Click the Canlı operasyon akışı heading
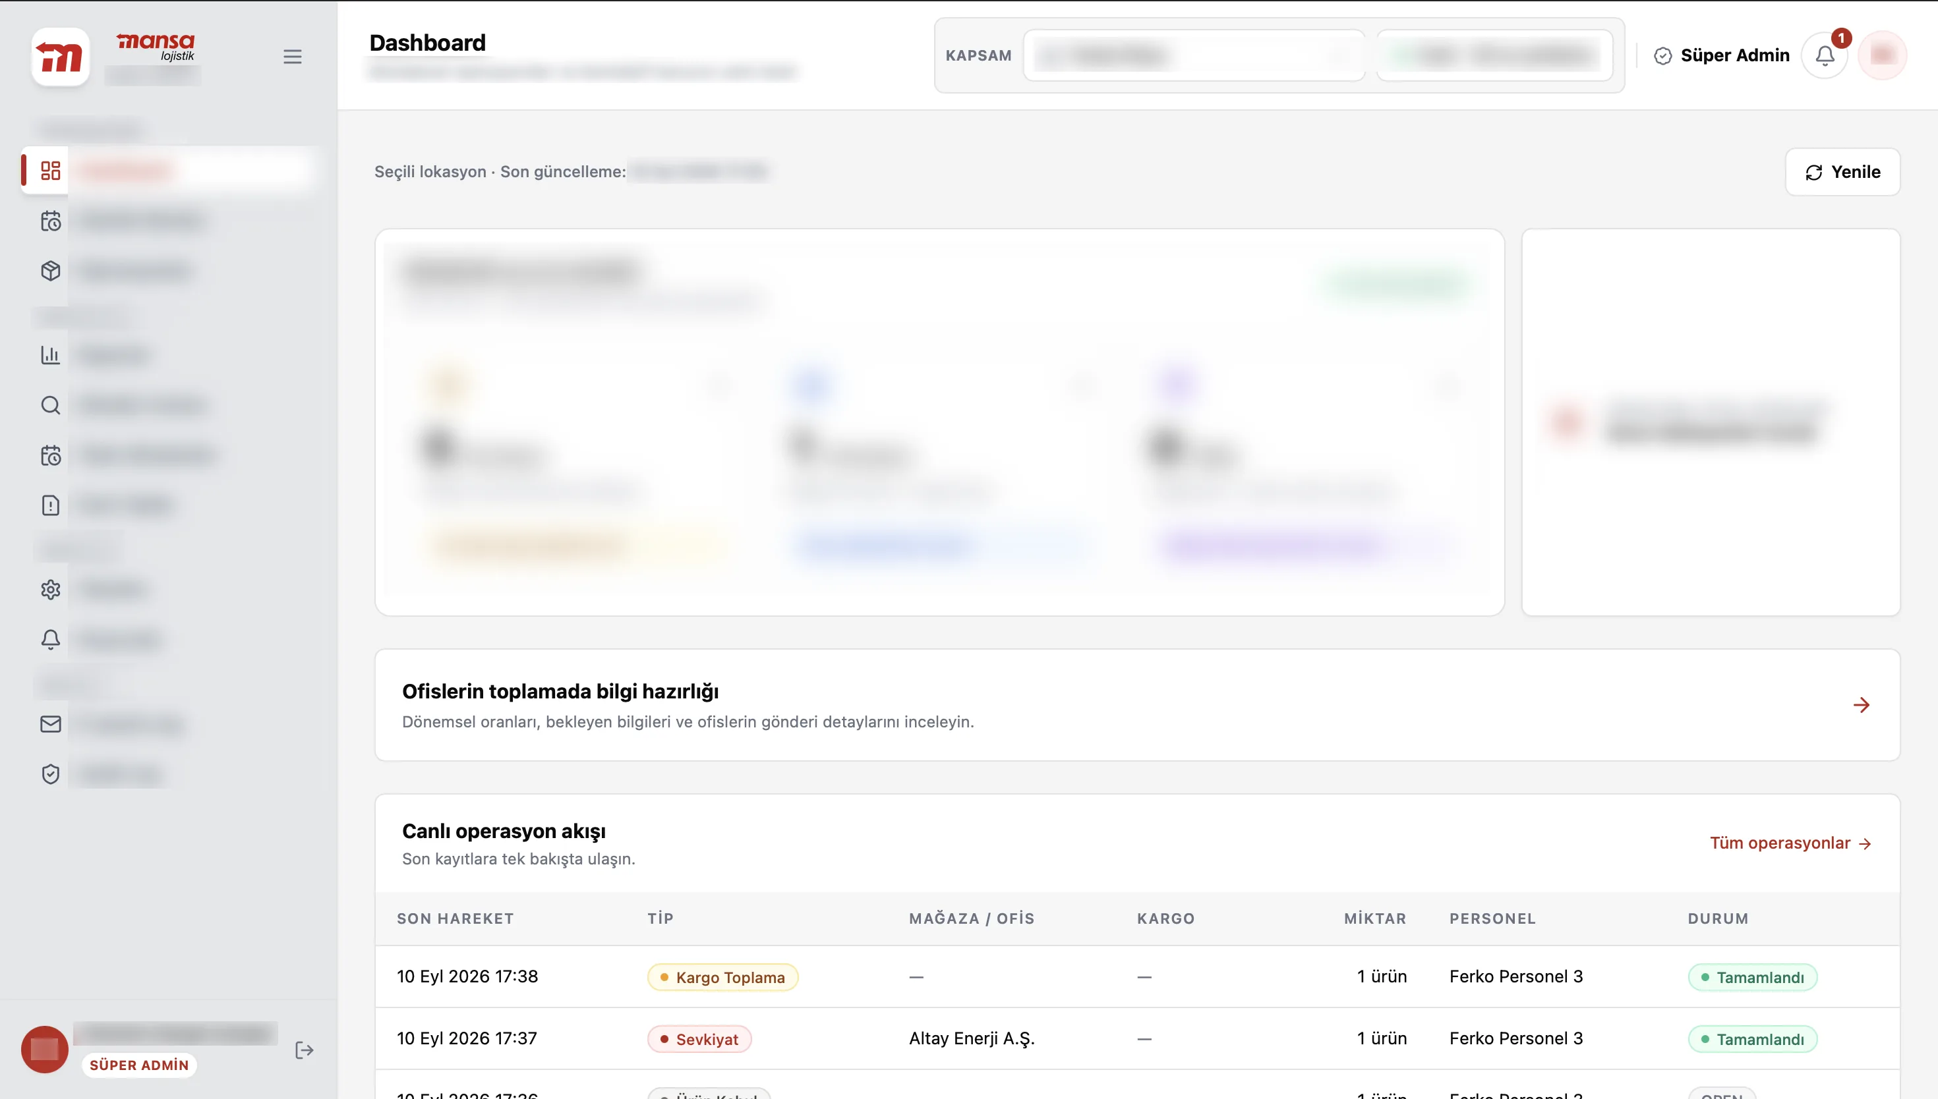 (x=504, y=831)
